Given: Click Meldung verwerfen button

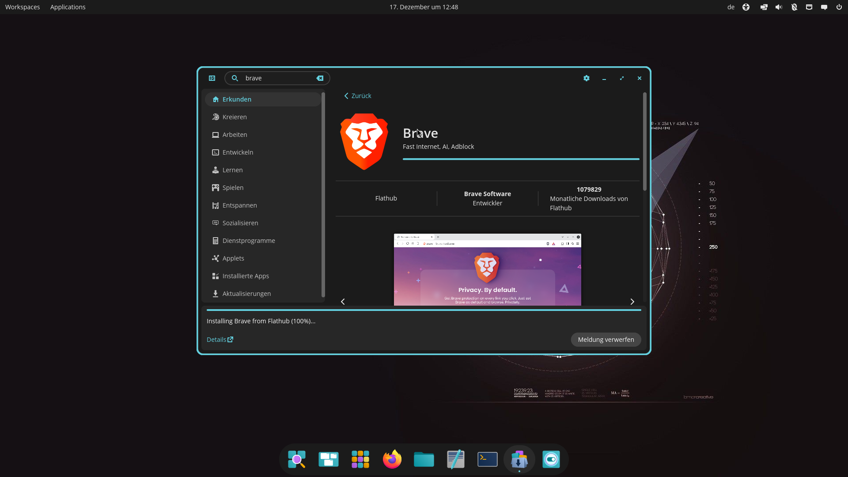Looking at the screenshot, I should [606, 340].
